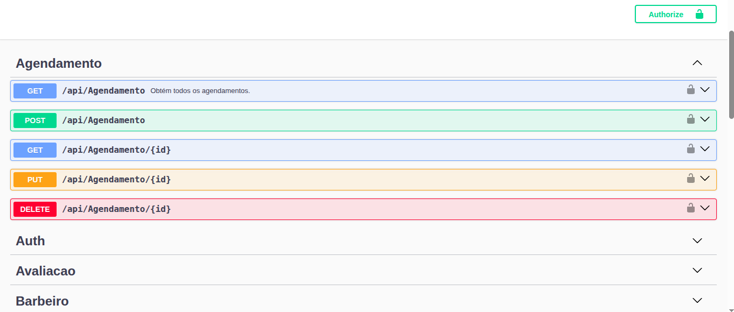The image size is (734, 312).
Task: Expand DELETE /api/Agendamento/{id} using its chevron arrow
Action: coord(705,208)
